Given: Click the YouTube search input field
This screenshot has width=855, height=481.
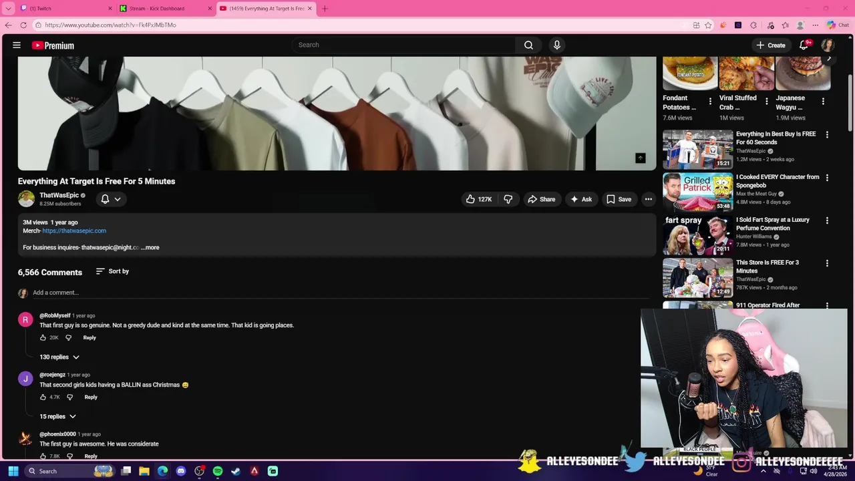Looking at the screenshot, I should click(403, 45).
